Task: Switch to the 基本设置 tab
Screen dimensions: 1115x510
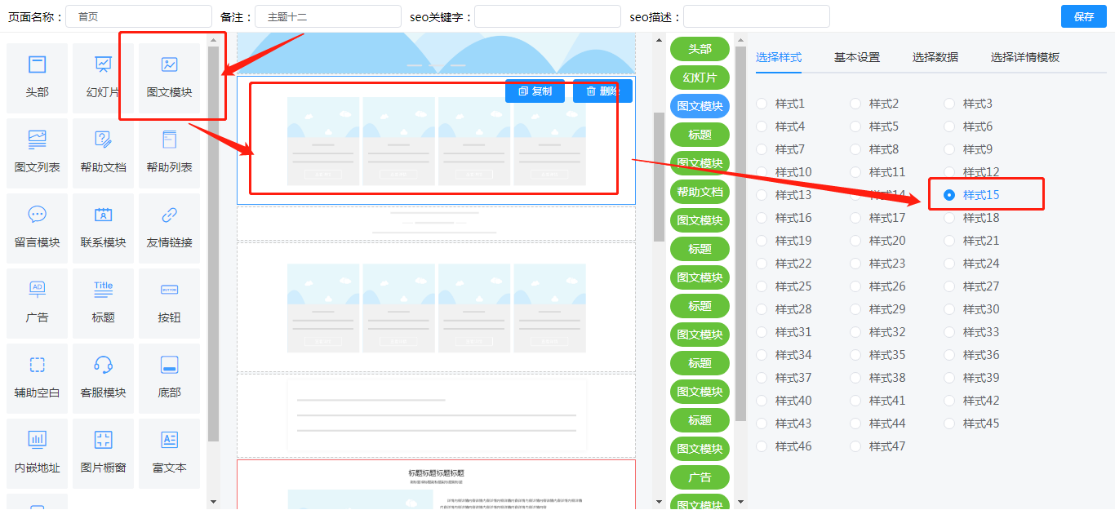Action: click(856, 57)
